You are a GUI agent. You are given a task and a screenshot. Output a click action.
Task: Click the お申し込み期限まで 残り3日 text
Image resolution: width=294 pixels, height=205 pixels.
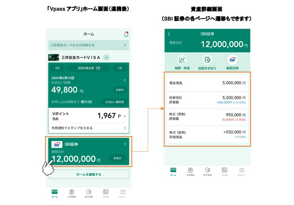click(72, 102)
